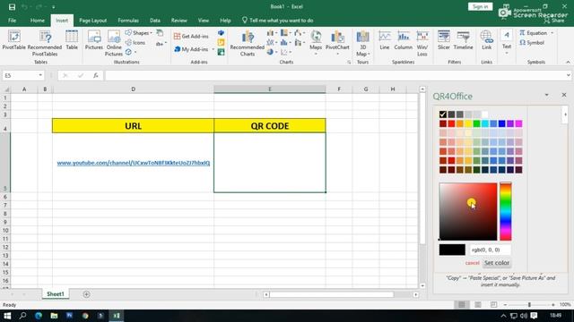Click the zoom slider in the status bar
Image resolution: width=574 pixels, height=322 pixels.
tap(529, 304)
